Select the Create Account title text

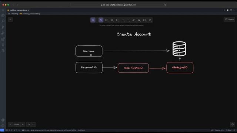[134, 34]
